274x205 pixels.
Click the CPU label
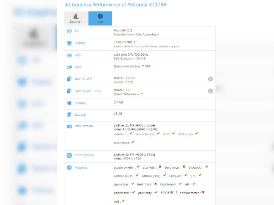(x=78, y=55)
